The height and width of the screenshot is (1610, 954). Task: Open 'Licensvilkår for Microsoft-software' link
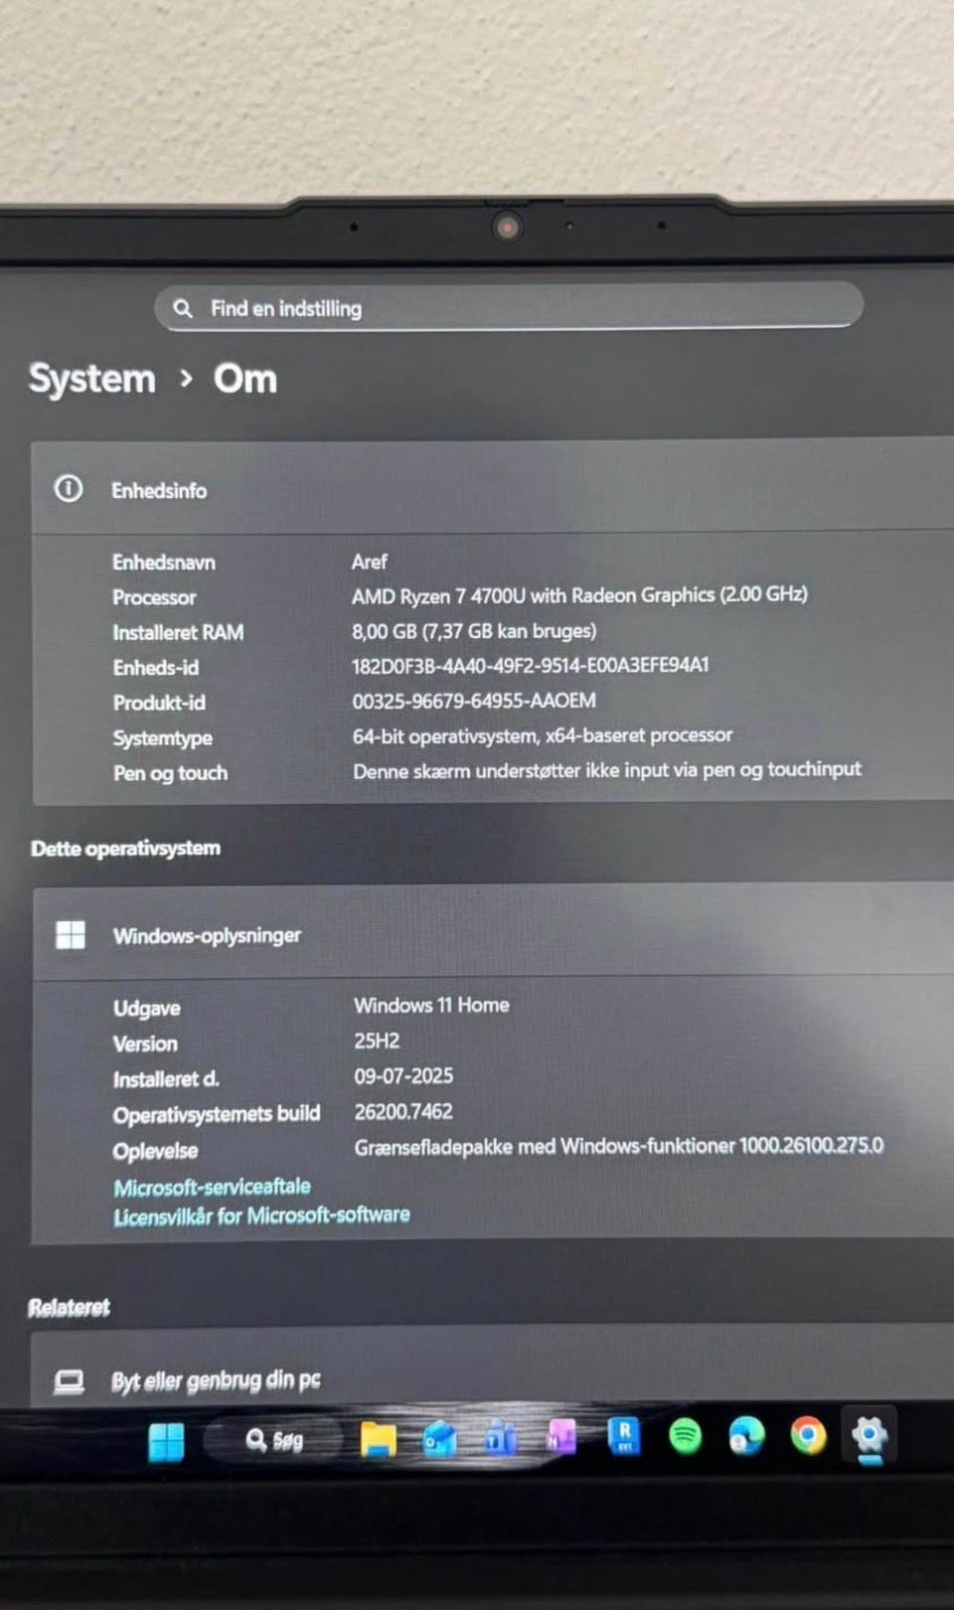click(261, 1215)
